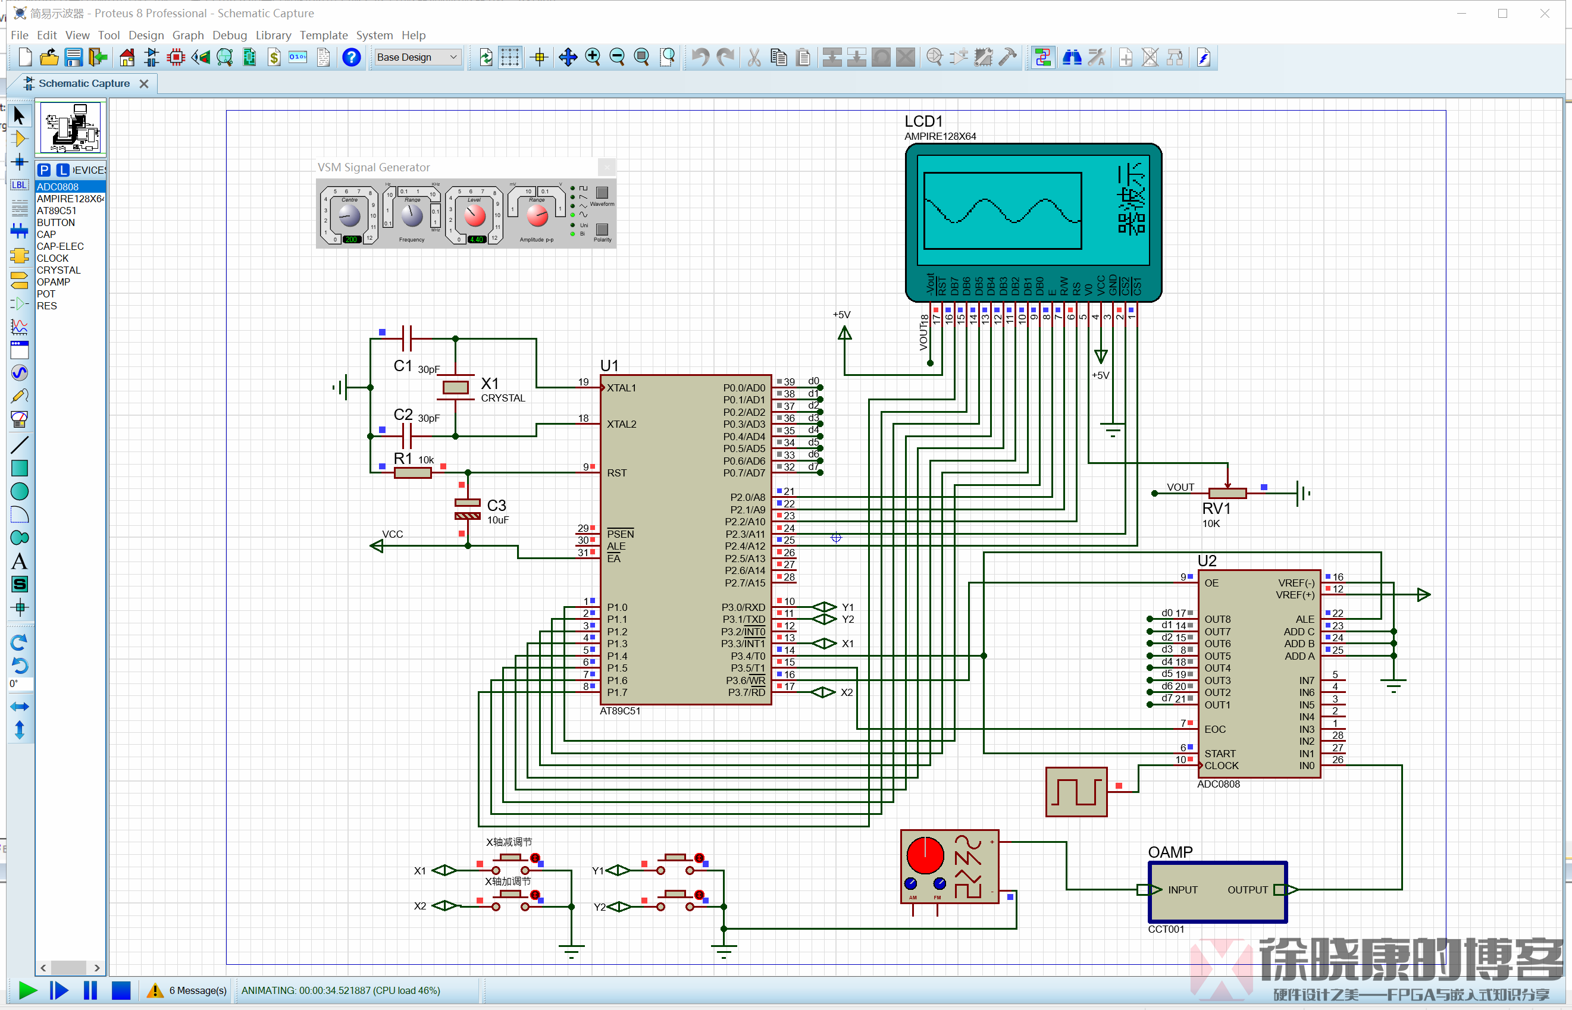The height and width of the screenshot is (1010, 1572).
Task: Open the Debug menu
Action: point(230,36)
